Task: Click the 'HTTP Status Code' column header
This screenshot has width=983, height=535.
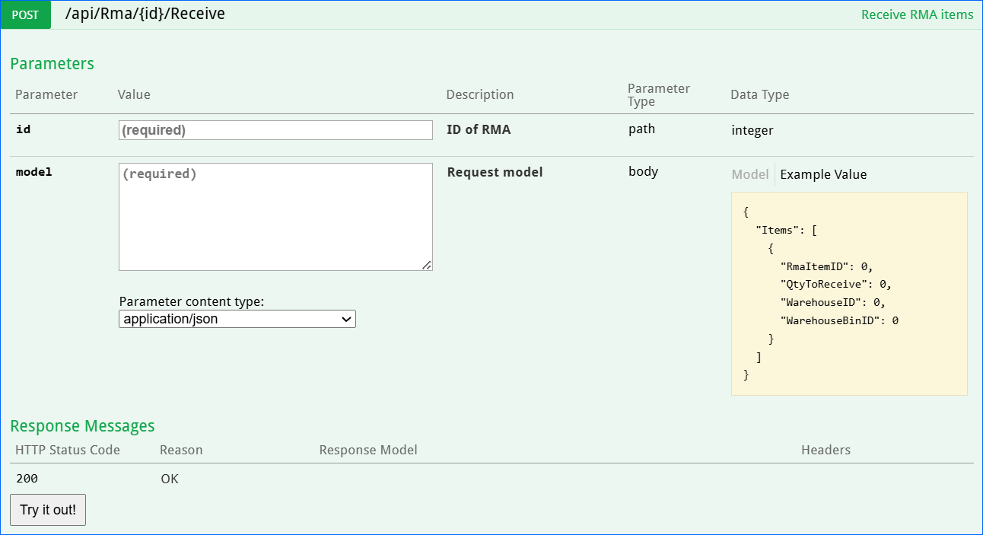Action: pos(68,450)
